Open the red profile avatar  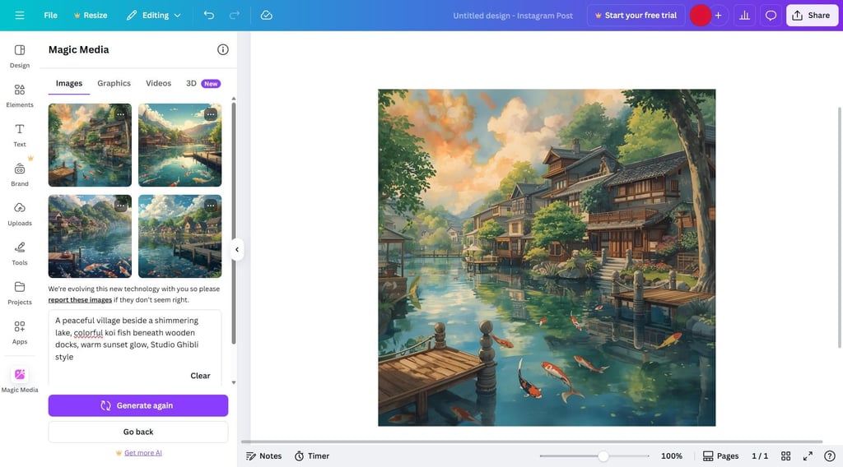click(x=700, y=15)
